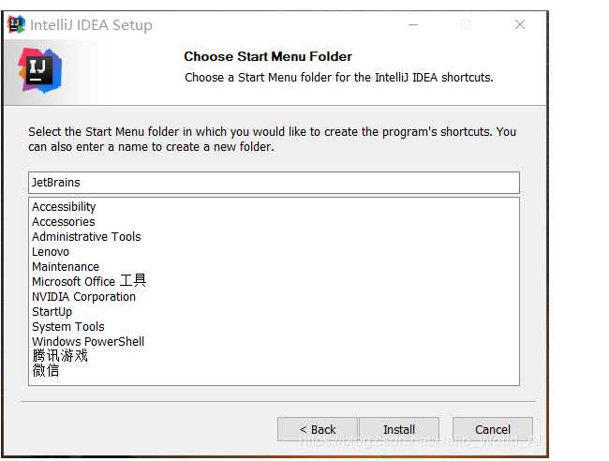
Task: Choose the Administrative Tools folder
Action: [x=86, y=236]
